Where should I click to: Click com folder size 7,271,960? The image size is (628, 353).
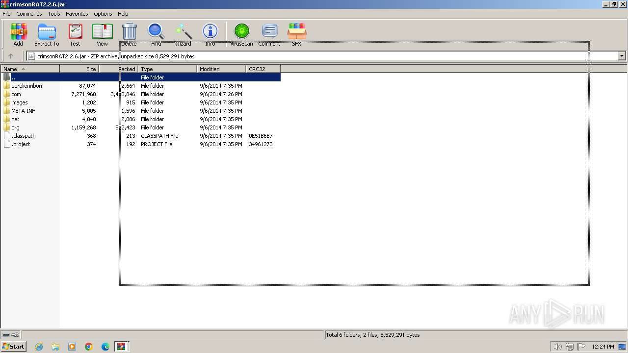click(x=83, y=94)
